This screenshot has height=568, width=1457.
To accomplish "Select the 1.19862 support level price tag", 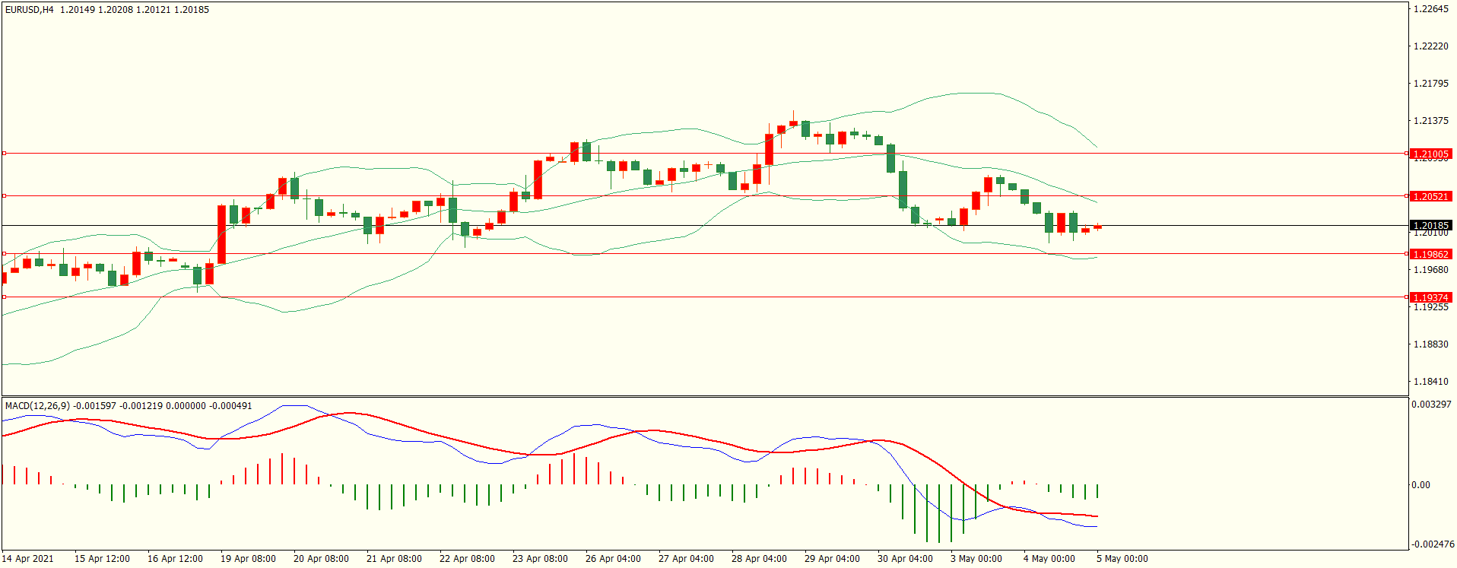I will (x=1430, y=254).
